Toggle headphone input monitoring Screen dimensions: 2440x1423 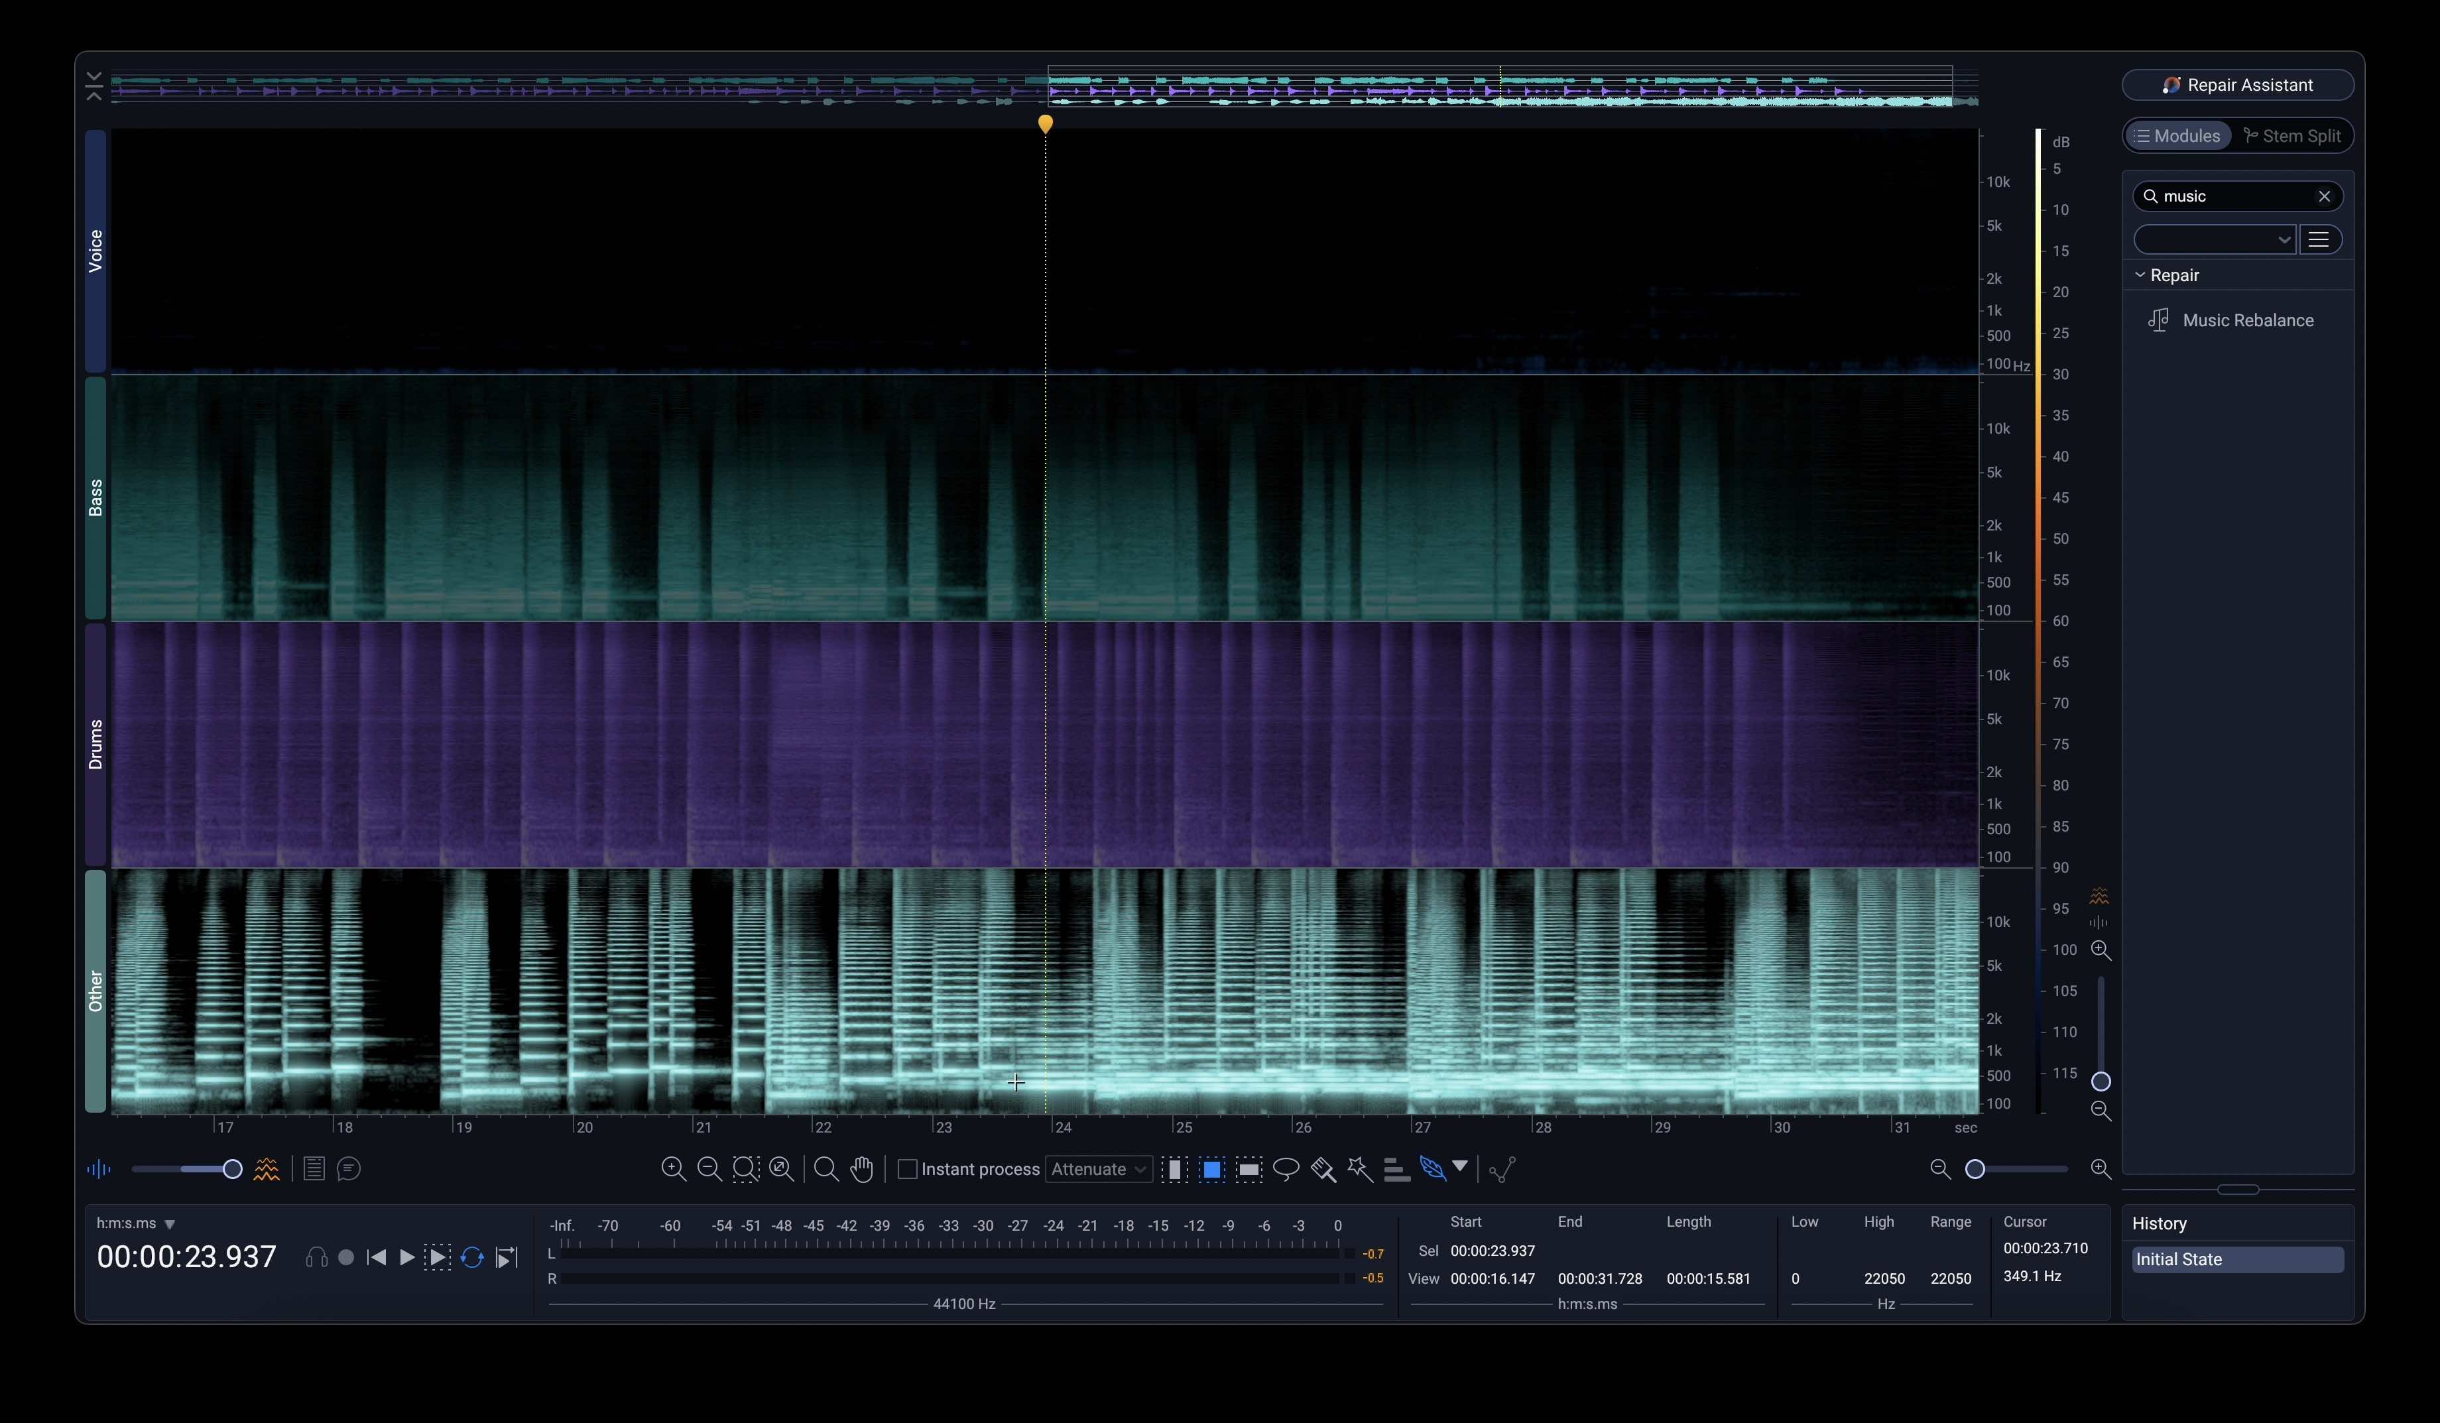click(316, 1257)
